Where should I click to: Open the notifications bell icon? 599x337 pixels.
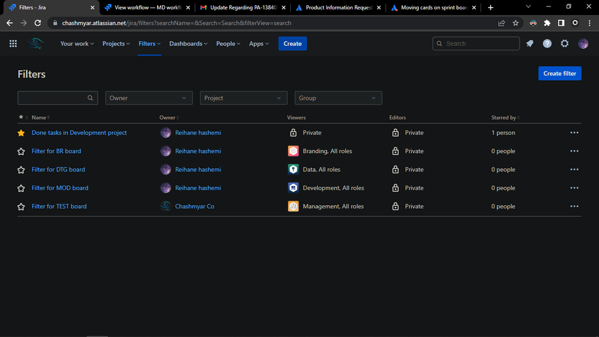pos(529,44)
